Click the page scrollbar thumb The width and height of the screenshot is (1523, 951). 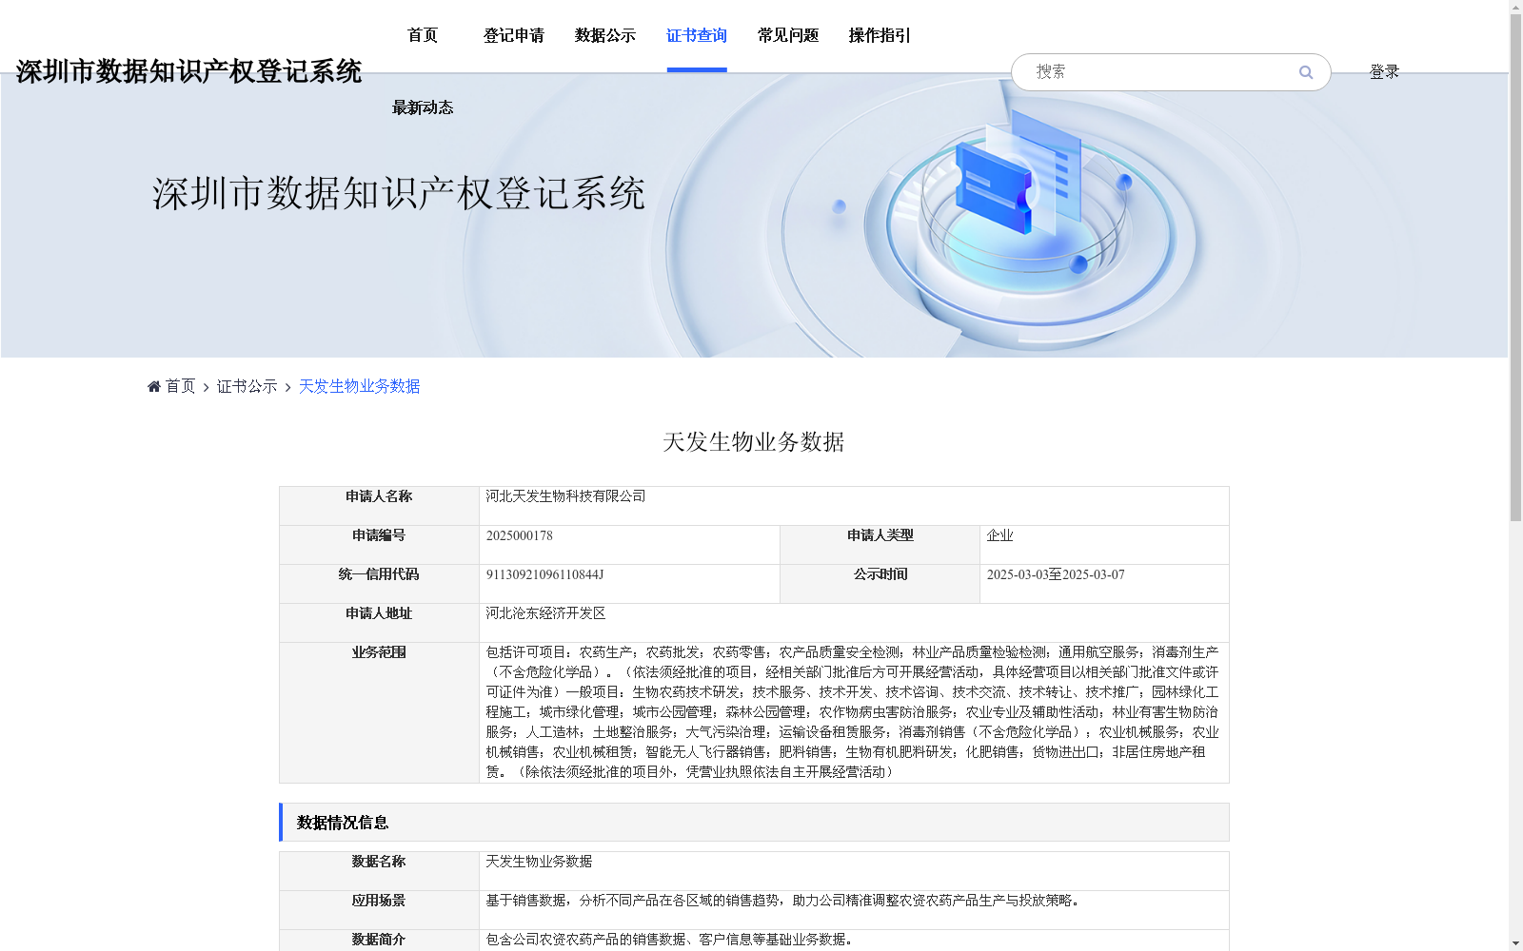pos(1515,268)
